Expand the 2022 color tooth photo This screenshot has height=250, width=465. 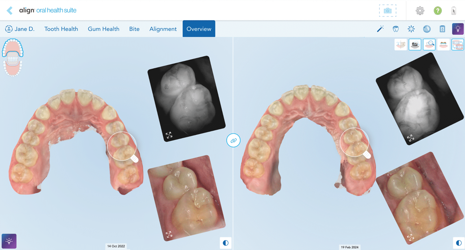[x=169, y=235]
